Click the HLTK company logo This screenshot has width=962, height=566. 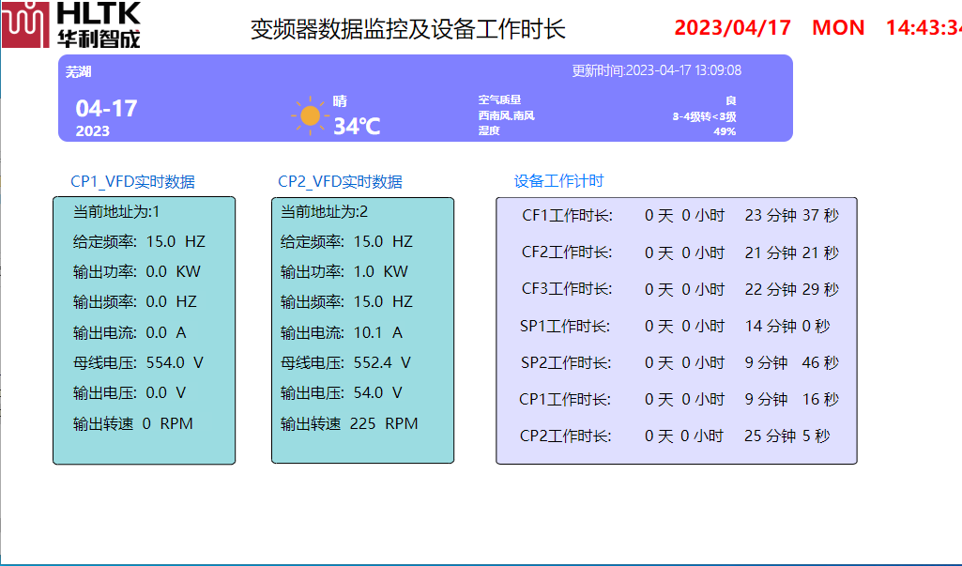(71, 25)
